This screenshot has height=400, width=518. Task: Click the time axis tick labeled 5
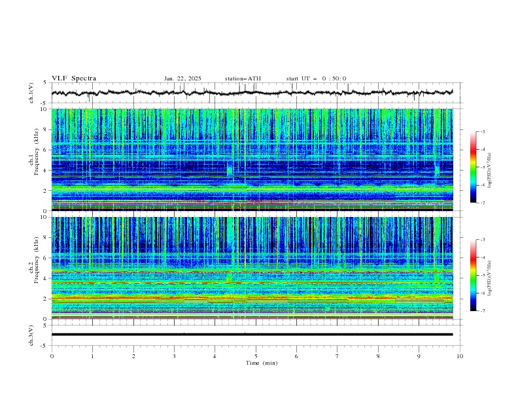click(x=256, y=356)
